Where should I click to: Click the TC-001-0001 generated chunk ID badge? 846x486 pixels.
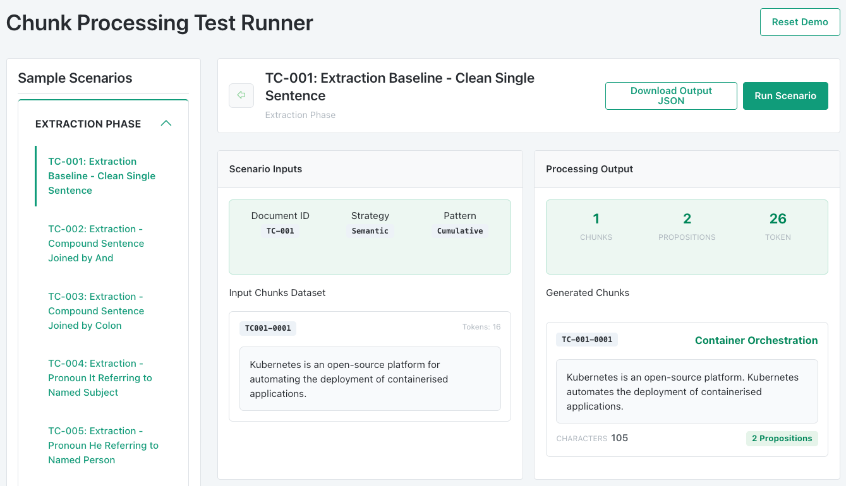pos(587,340)
